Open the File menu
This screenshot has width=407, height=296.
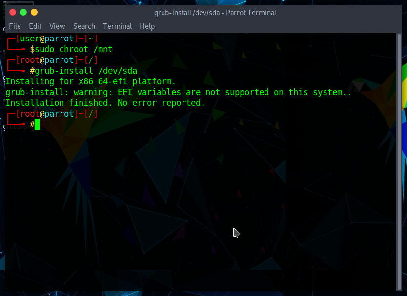point(15,26)
